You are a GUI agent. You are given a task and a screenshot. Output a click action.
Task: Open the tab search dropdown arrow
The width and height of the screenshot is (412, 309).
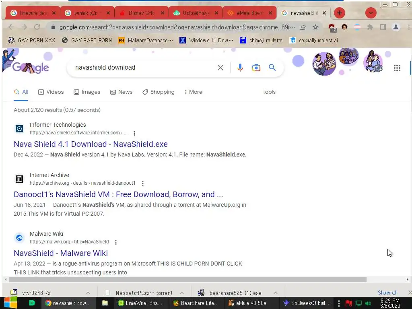pyautogui.click(x=371, y=13)
